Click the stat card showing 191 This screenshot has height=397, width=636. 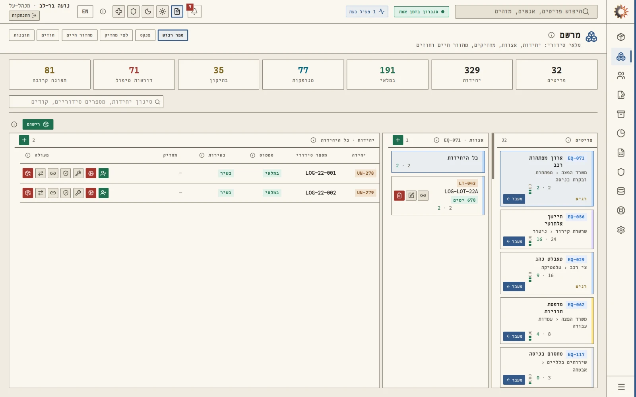(x=387, y=75)
